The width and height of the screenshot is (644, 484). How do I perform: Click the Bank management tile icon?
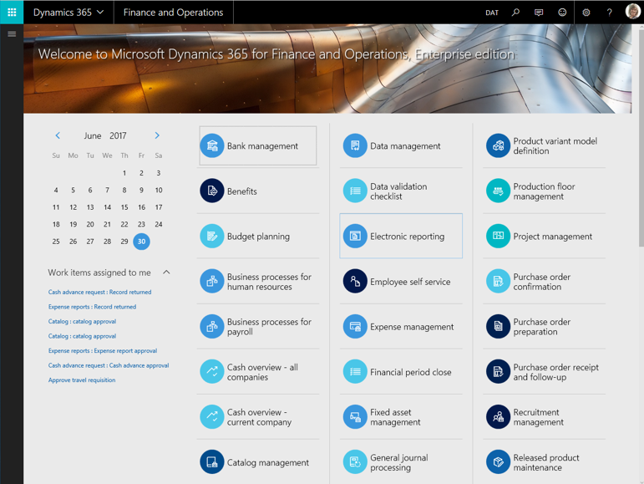pyautogui.click(x=212, y=145)
